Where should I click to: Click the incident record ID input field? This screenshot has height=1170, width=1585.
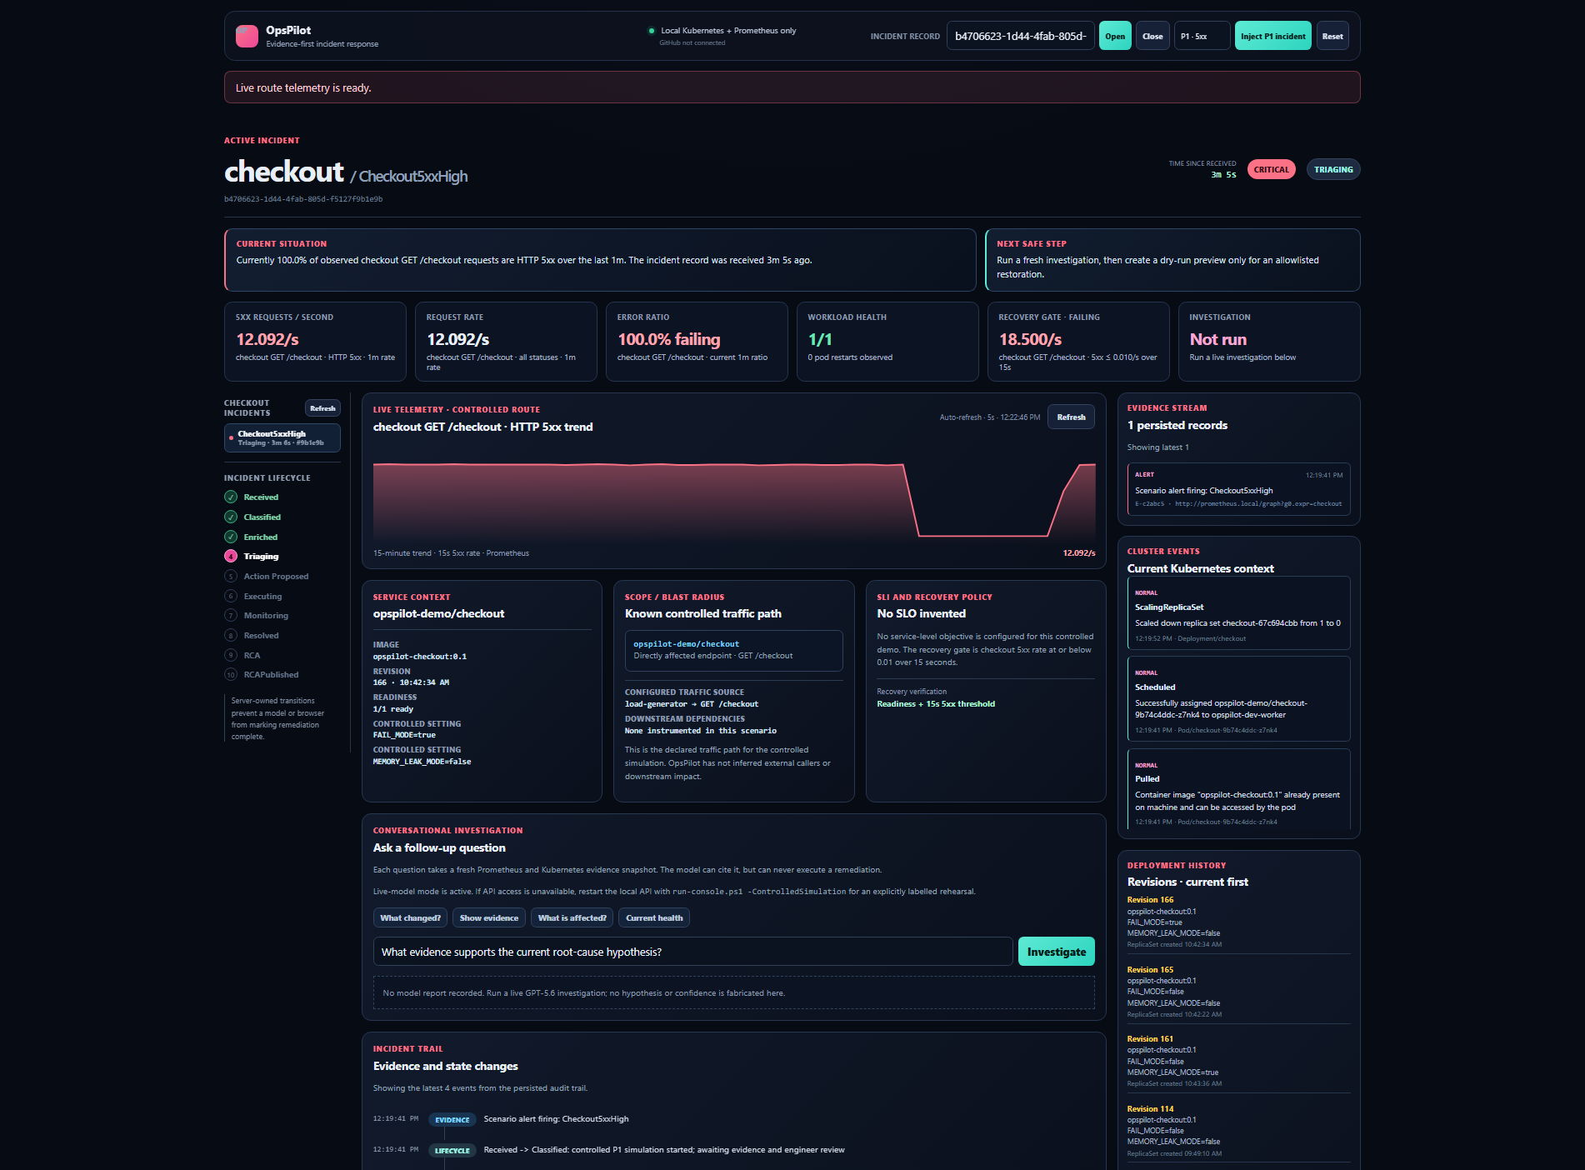click(x=1020, y=36)
